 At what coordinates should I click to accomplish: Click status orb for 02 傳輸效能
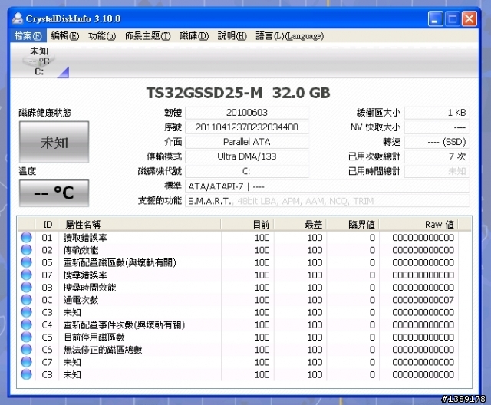(27, 250)
